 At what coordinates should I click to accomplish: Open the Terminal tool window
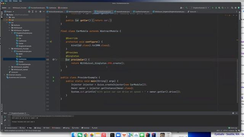[85, 128]
